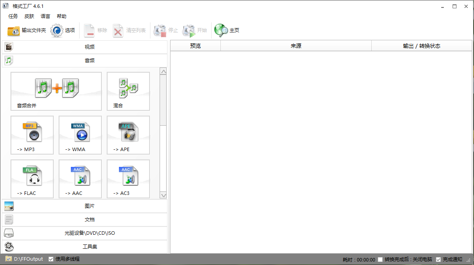474x265 pixels.
Task: Click the 来源 source column header
Action: pyautogui.click(x=296, y=46)
